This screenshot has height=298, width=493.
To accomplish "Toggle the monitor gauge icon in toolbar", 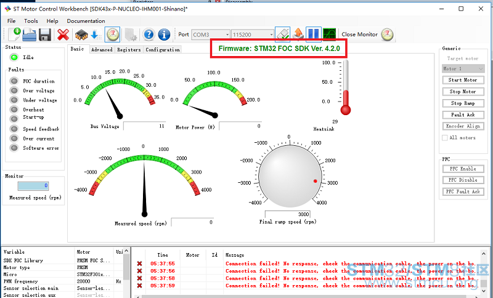I will [112, 34].
